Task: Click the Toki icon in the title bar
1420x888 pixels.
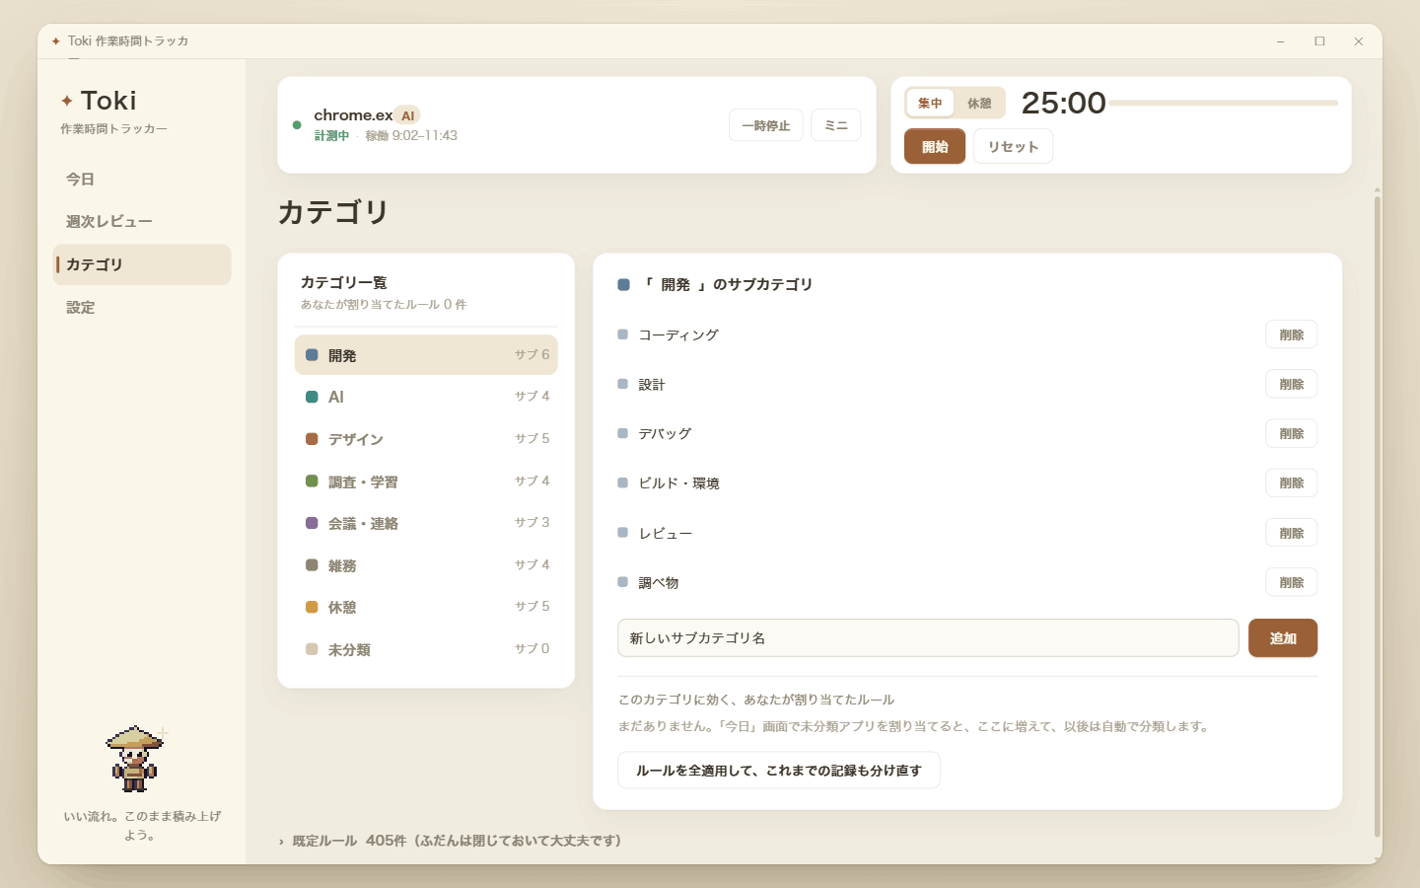Action: point(56,40)
